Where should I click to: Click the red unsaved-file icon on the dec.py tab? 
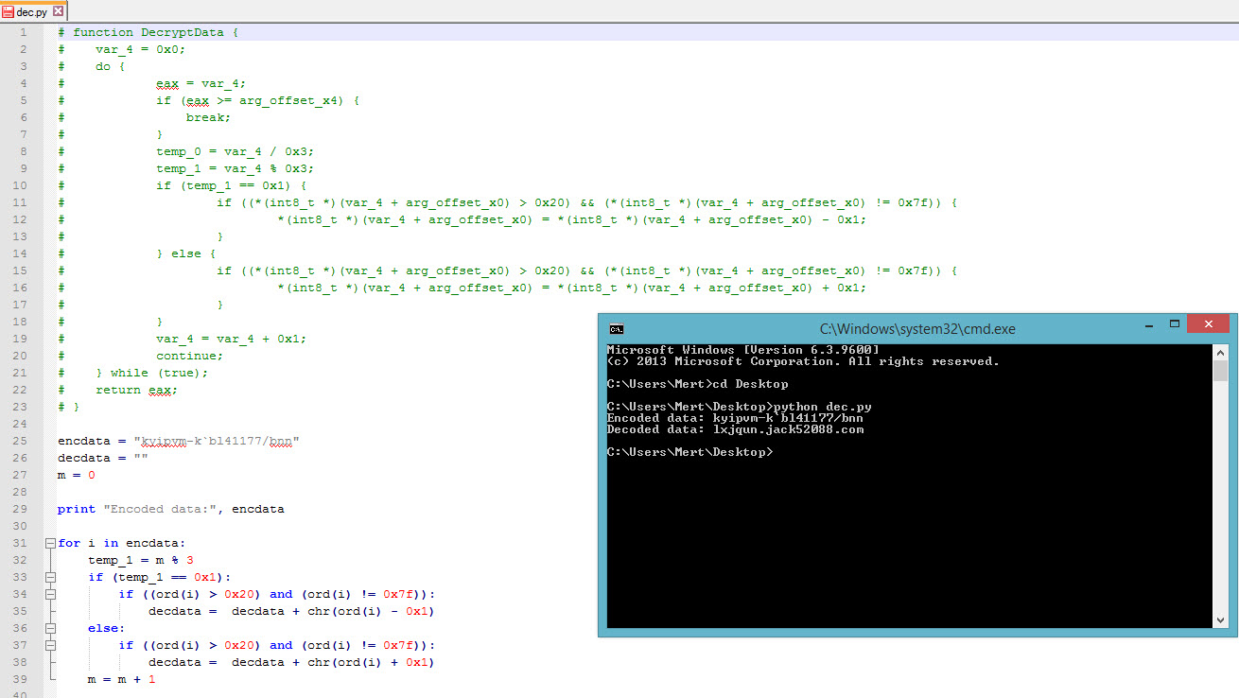[9, 12]
